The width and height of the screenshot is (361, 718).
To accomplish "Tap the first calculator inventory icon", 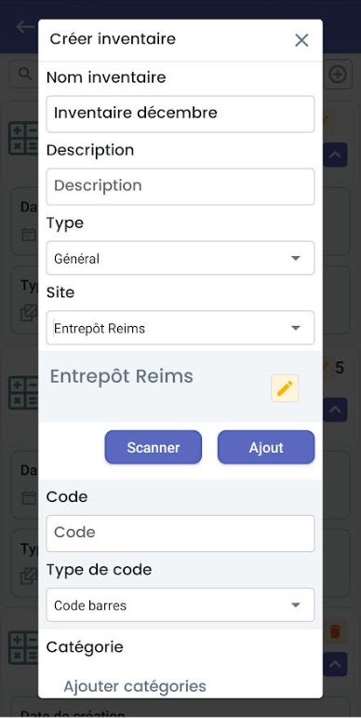I will (x=23, y=138).
